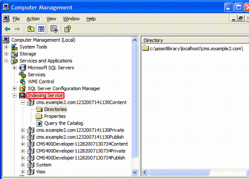This screenshot has height=179, width=249.
Task: Click the Export List toolbar icon
Action: click(54, 29)
